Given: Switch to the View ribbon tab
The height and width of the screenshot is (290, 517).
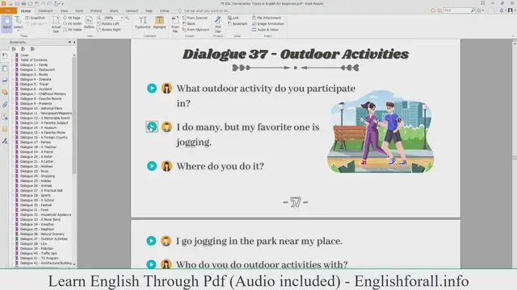Looking at the screenshot, I should pos(64,10).
